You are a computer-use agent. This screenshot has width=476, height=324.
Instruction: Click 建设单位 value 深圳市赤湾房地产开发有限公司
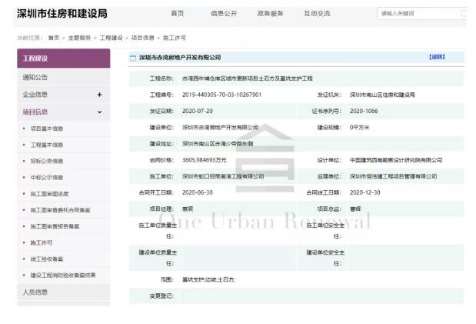click(x=221, y=127)
